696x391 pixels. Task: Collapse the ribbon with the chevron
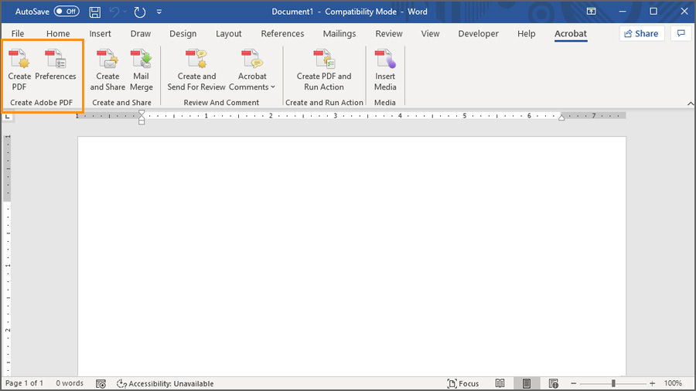tap(691, 104)
